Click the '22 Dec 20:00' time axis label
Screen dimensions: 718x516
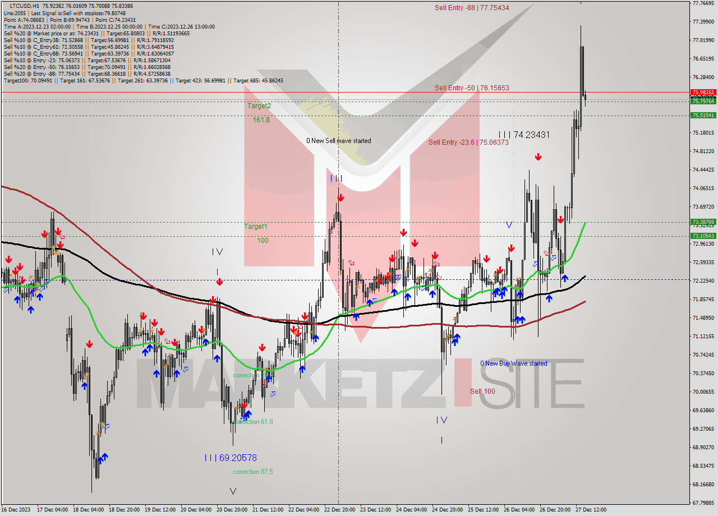click(340, 510)
